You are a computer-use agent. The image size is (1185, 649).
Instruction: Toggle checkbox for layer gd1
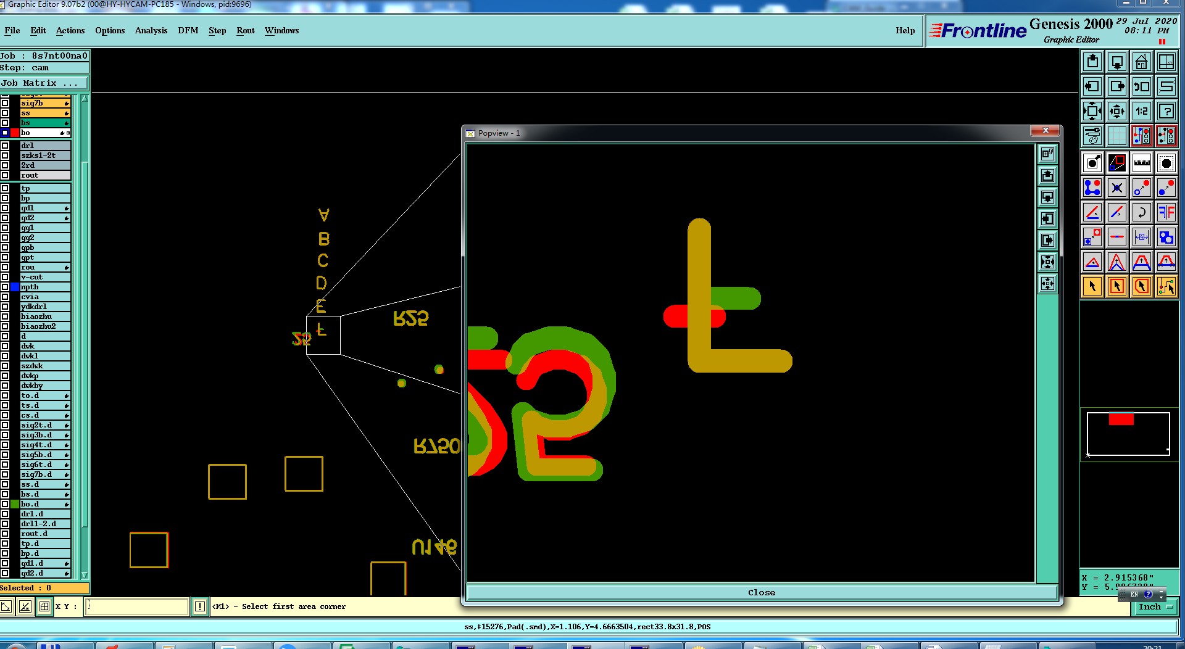(x=5, y=208)
